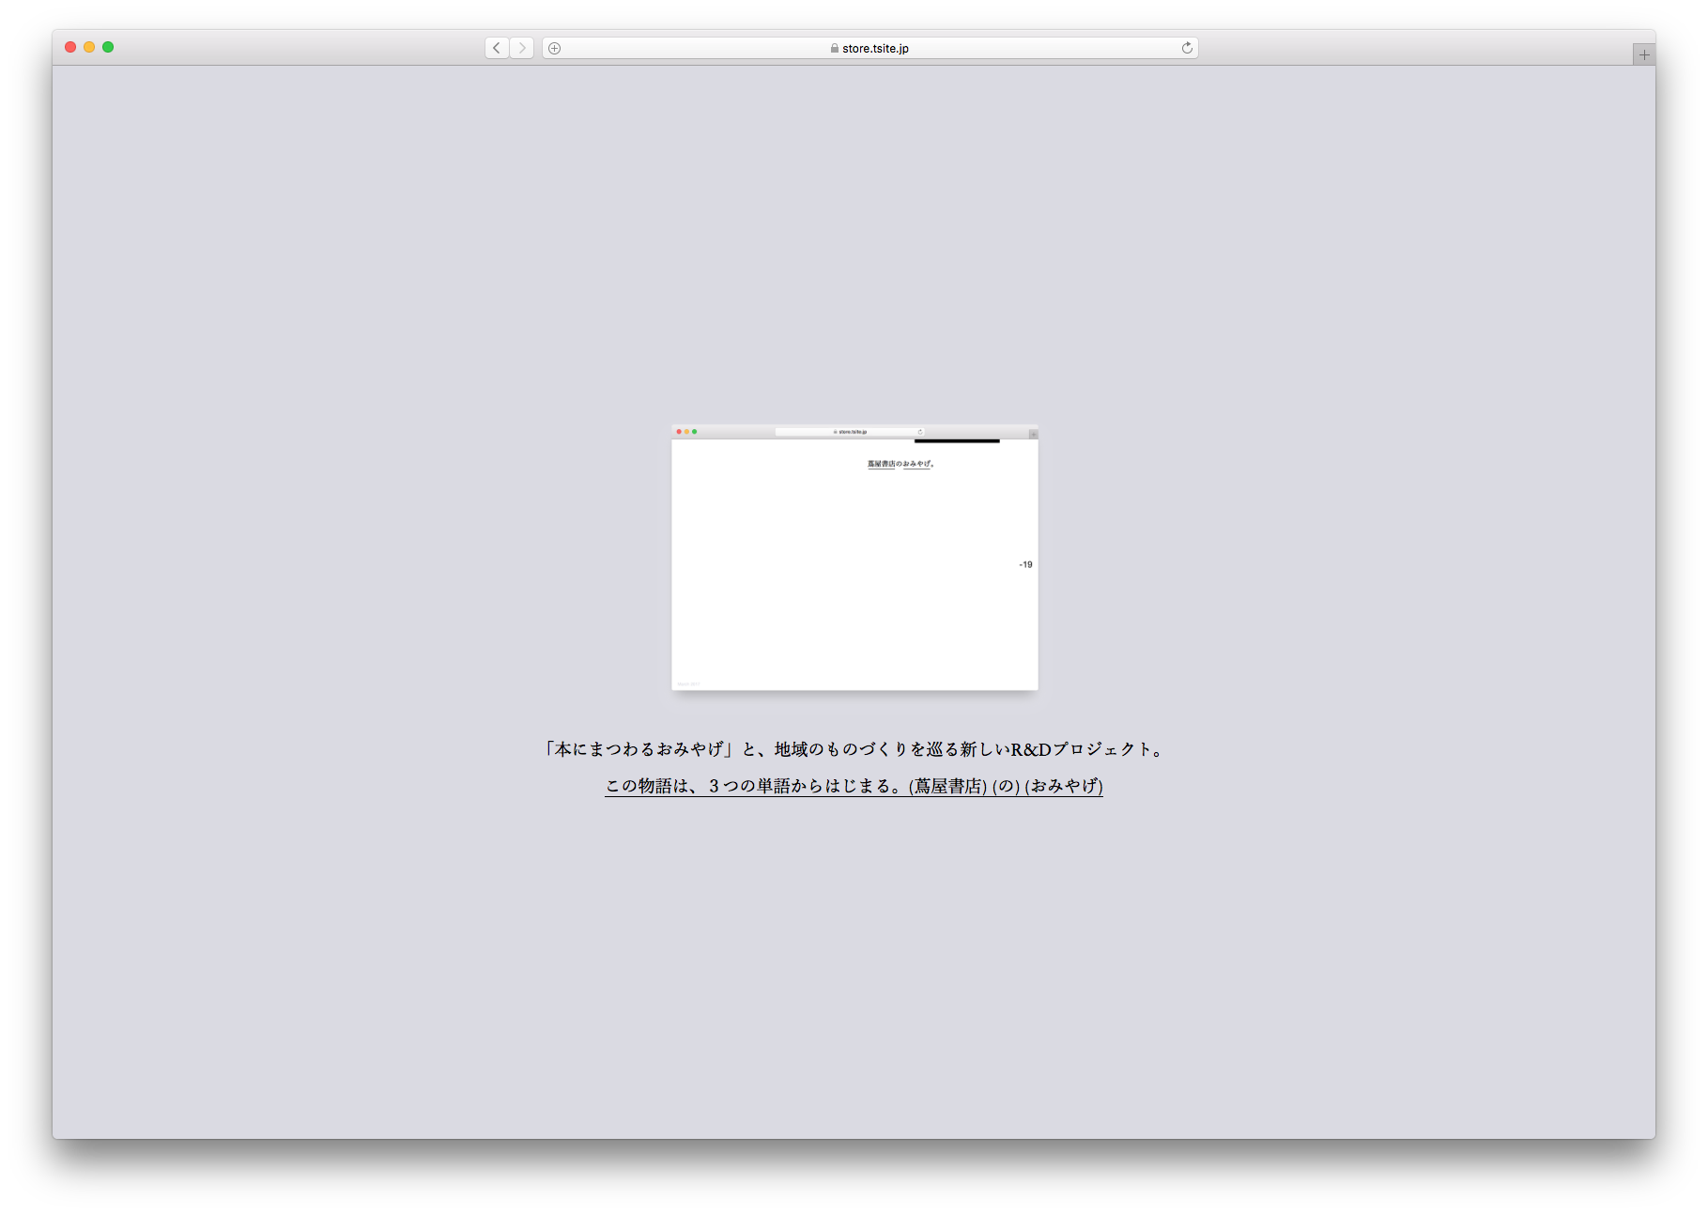Open a new tab with the plus button
This screenshot has height=1214, width=1708.
(1643, 54)
